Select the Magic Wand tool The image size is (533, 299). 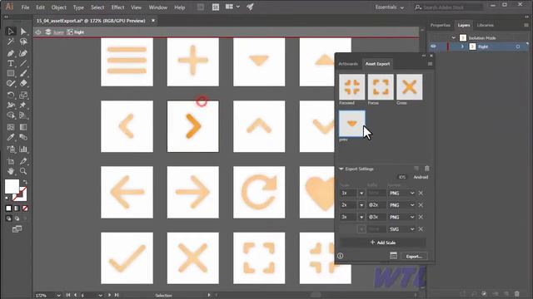click(x=11, y=42)
